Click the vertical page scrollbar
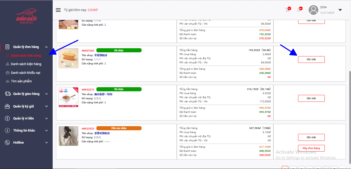Screen dimensions: 351x169 349,103
